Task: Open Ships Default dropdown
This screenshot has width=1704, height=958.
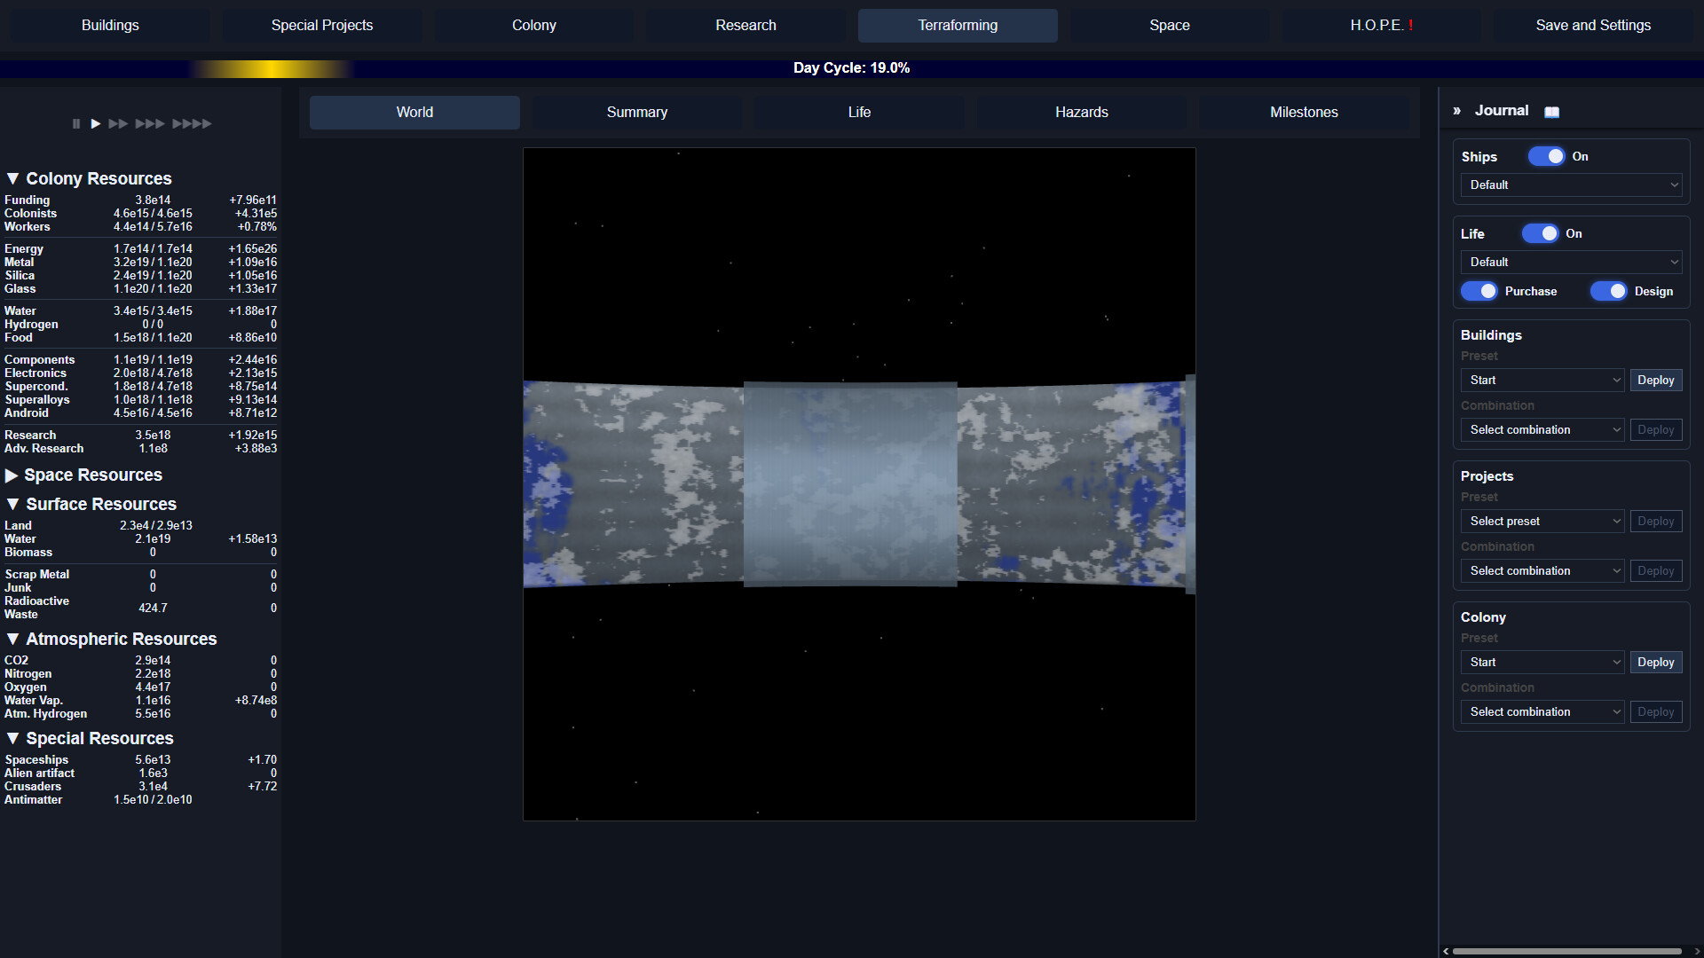Action: click(1572, 185)
